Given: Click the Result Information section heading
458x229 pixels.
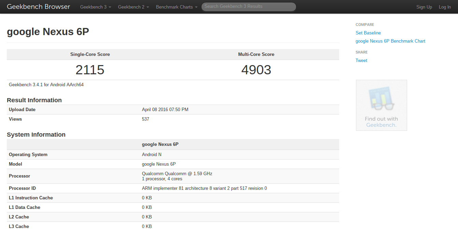Looking at the screenshot, I should click(34, 100).
